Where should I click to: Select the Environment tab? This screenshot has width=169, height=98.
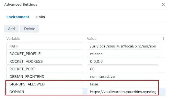[x=18, y=17]
